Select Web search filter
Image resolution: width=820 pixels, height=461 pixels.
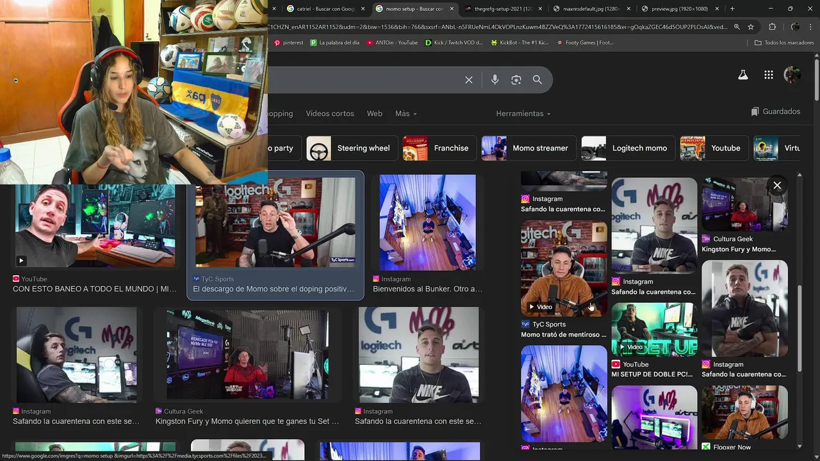point(375,113)
